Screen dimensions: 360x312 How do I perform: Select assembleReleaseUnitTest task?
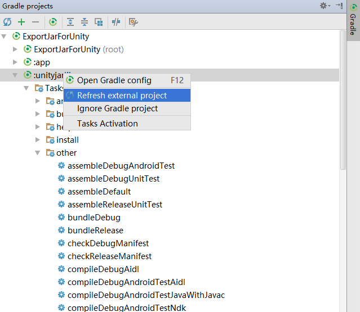pyautogui.click(x=110, y=204)
